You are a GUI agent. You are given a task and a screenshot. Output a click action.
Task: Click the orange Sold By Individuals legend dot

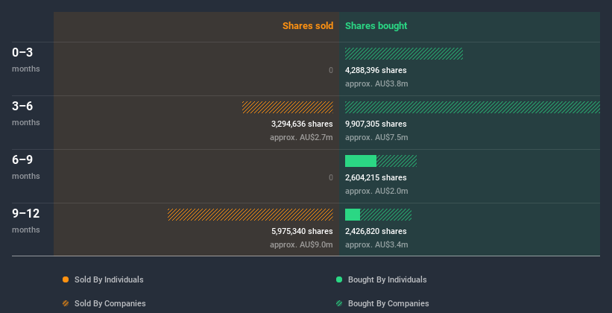click(x=66, y=279)
